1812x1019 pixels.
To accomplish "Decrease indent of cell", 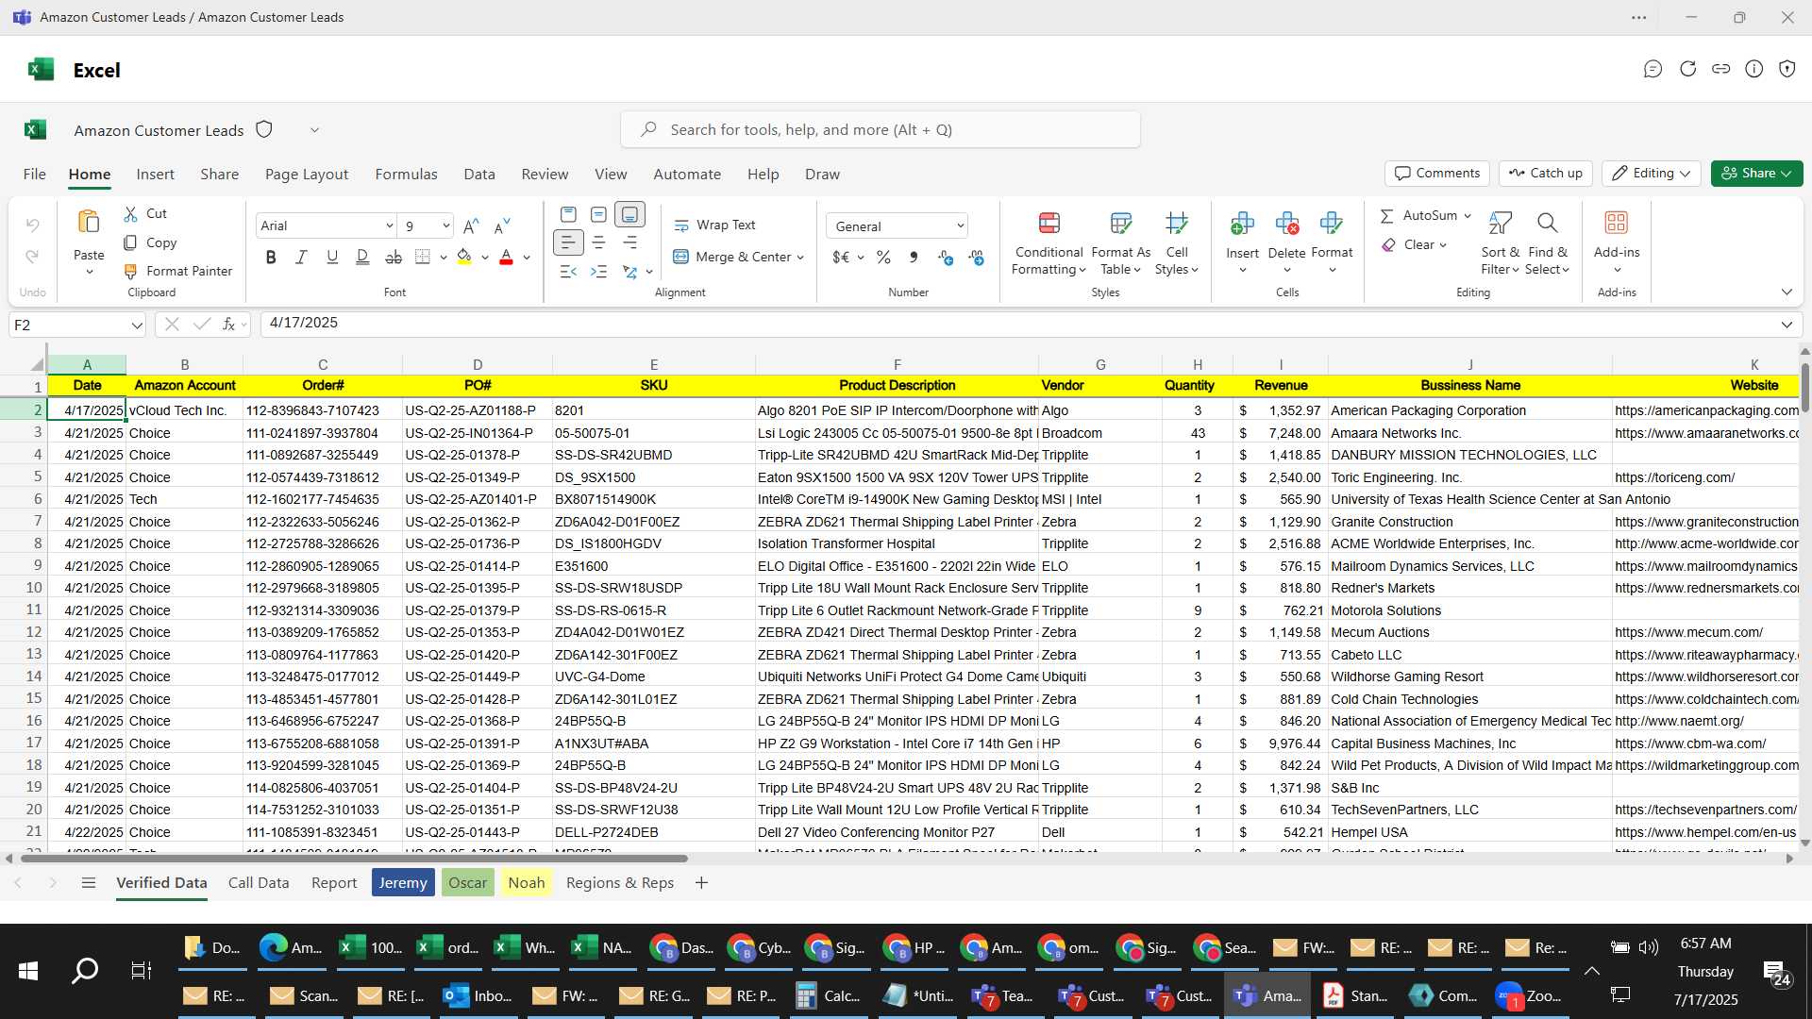I will 568,272.
